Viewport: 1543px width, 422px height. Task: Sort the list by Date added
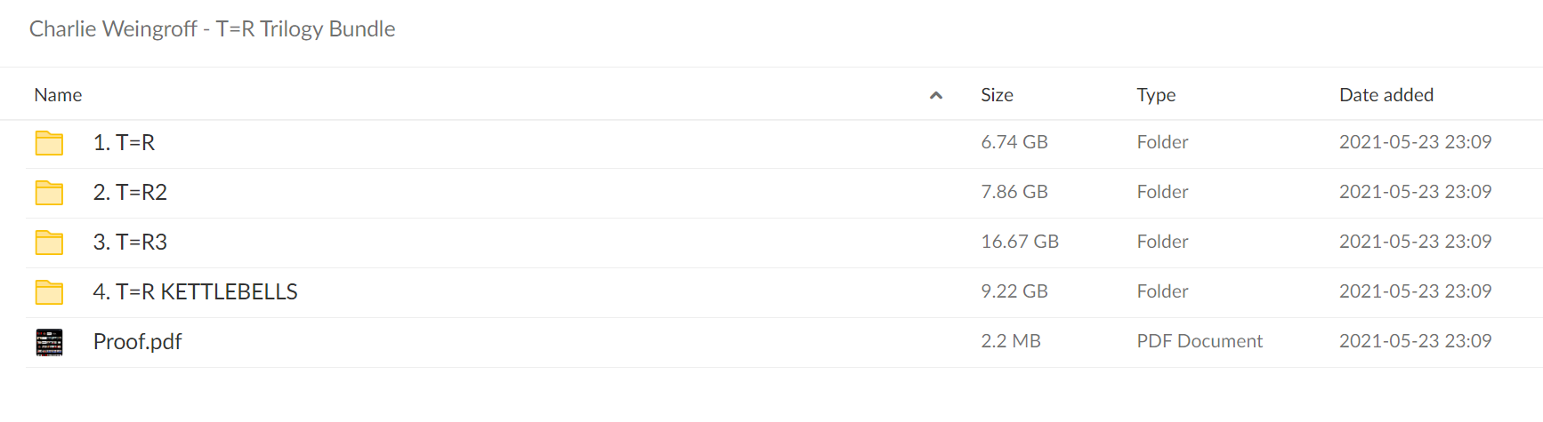pyautogui.click(x=1386, y=95)
